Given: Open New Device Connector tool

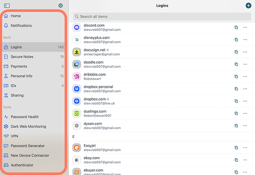Looking at the screenshot, I should [33, 155].
